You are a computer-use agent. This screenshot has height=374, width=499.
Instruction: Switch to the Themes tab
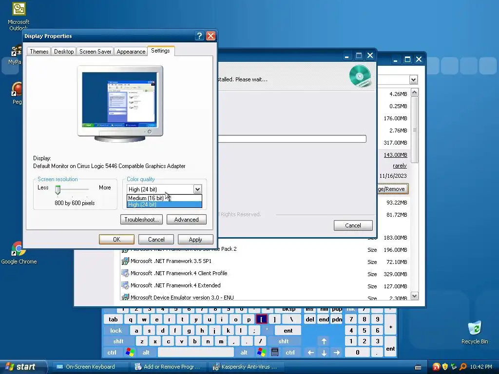point(39,52)
